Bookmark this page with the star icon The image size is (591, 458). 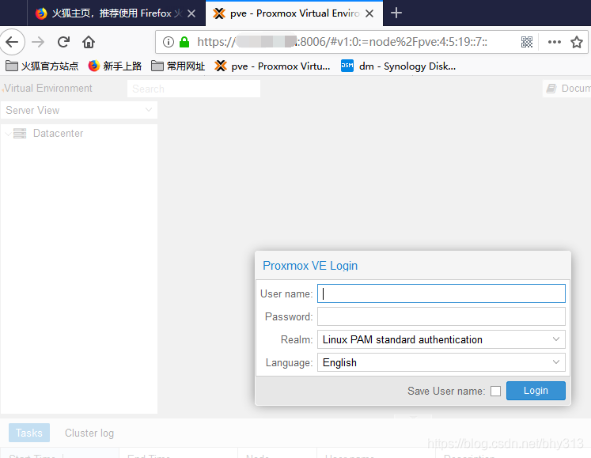click(576, 42)
